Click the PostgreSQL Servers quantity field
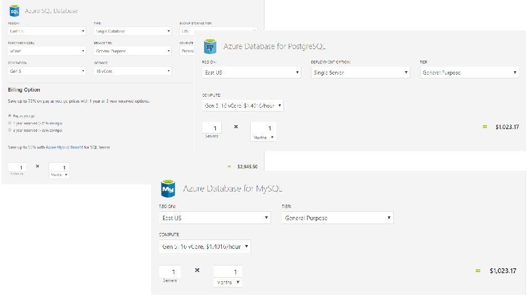This screenshot has width=531, height=298. pyautogui.click(x=212, y=128)
